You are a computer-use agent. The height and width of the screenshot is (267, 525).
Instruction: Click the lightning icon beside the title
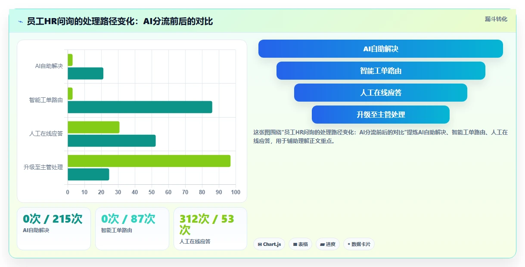point(21,22)
